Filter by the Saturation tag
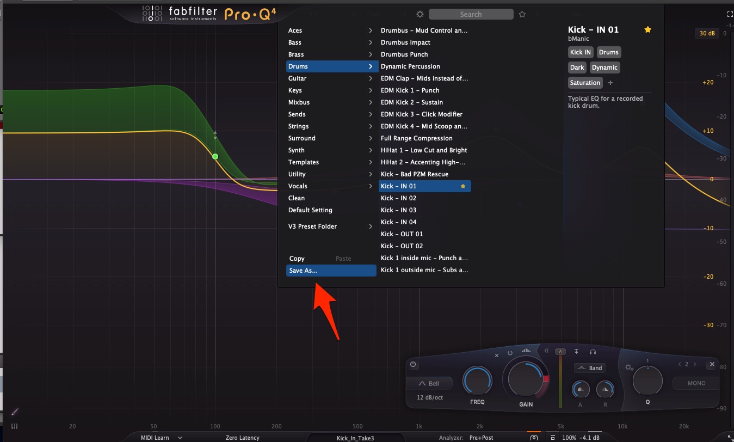Image resolution: width=734 pixels, height=442 pixels. click(x=585, y=83)
